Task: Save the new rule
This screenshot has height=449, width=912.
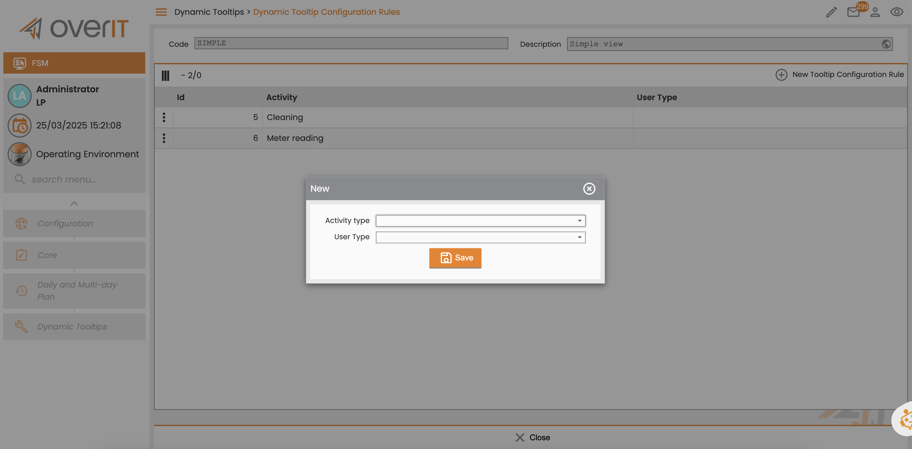Action: [455, 258]
